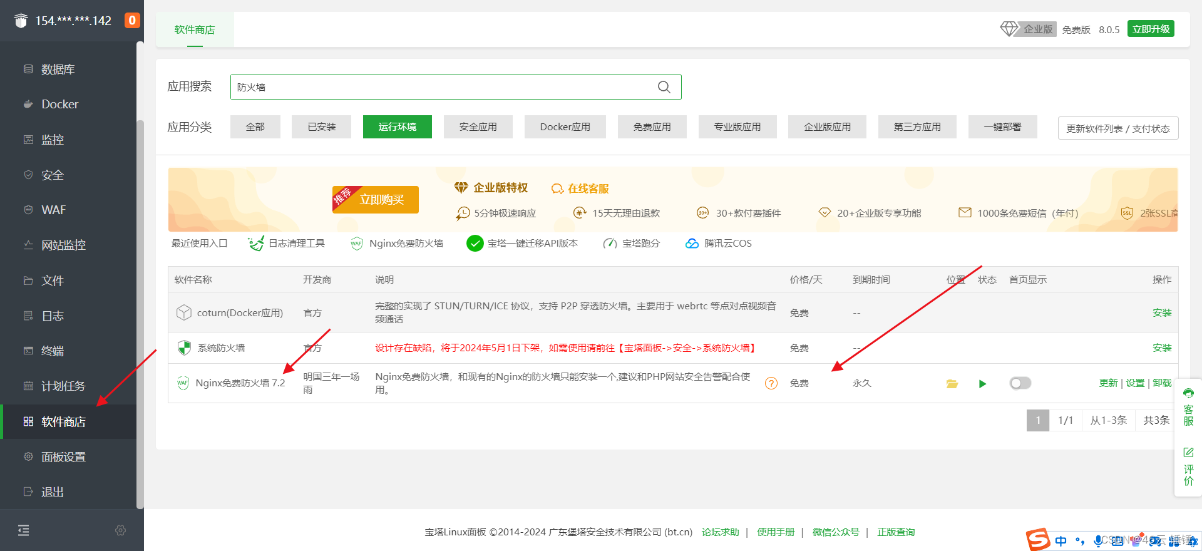Screen dimensions: 1202x551
Task: Open the sidebar settings gear icon
Action: pyautogui.click(x=121, y=530)
